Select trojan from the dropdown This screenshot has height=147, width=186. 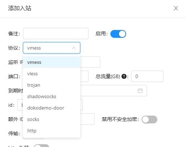coord(52,85)
